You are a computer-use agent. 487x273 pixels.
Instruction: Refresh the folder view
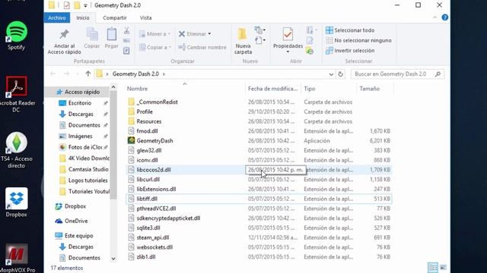pos(340,74)
